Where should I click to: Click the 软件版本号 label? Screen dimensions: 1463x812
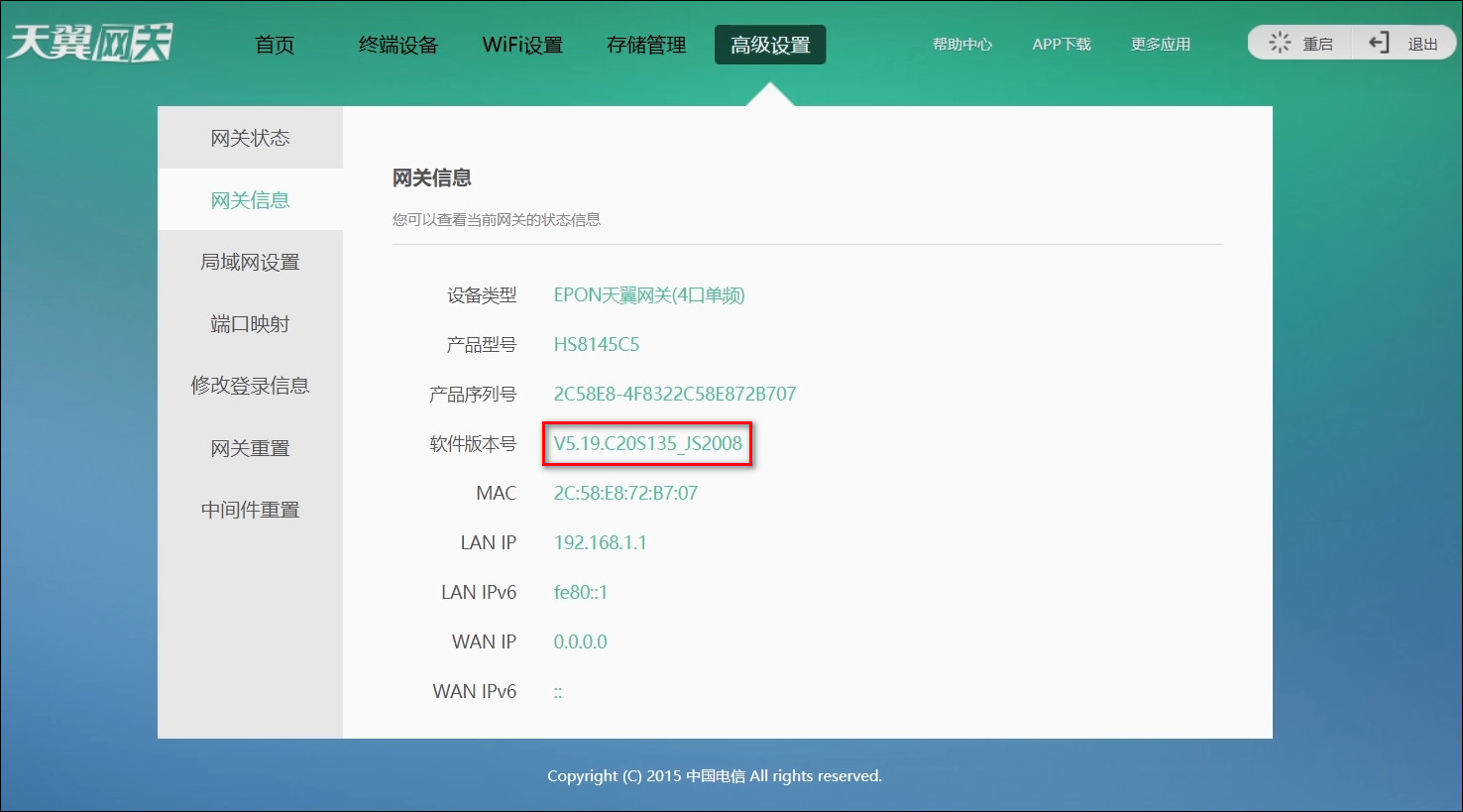[473, 444]
